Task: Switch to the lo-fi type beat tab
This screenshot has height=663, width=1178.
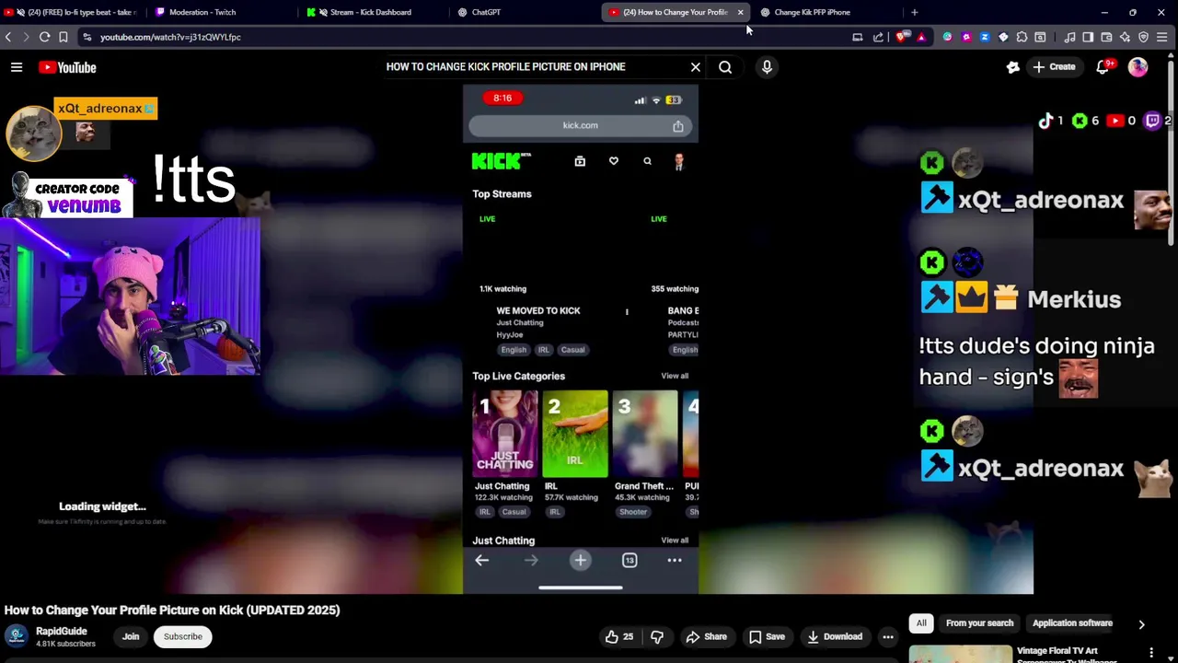Action: coord(74,12)
